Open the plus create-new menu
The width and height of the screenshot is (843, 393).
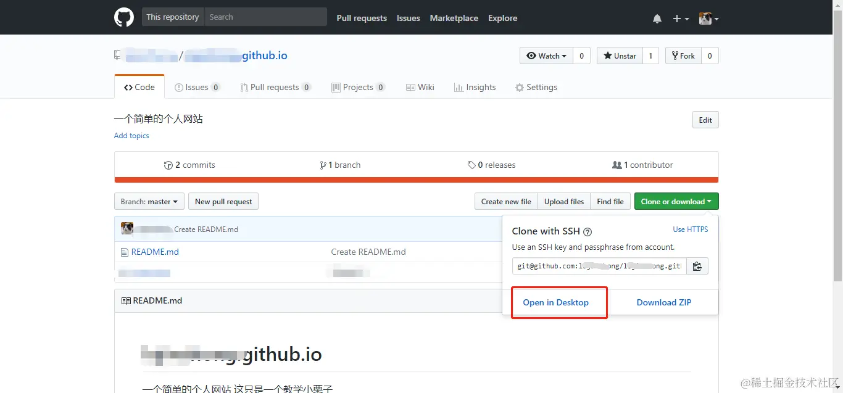click(x=681, y=19)
